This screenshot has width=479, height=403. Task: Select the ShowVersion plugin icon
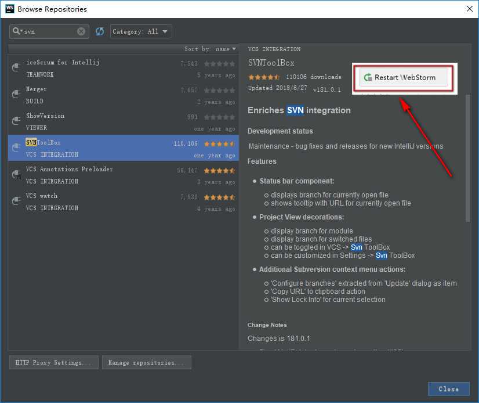coord(16,121)
